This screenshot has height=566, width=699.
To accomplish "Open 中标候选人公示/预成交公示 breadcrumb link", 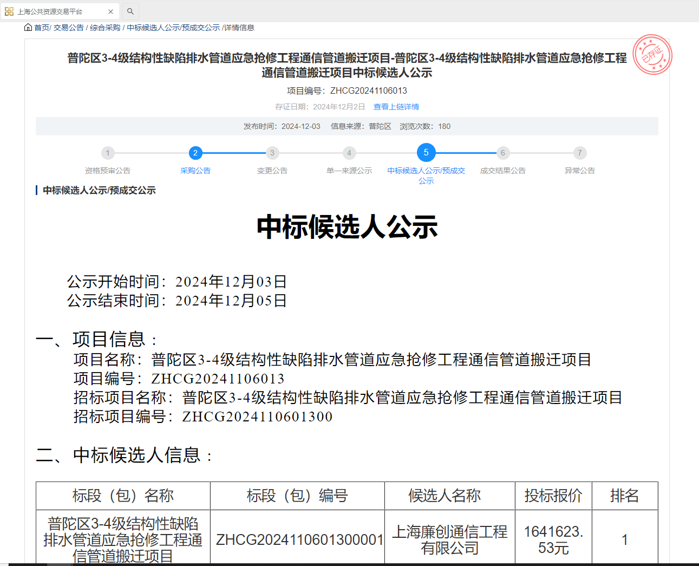I will tap(173, 28).
